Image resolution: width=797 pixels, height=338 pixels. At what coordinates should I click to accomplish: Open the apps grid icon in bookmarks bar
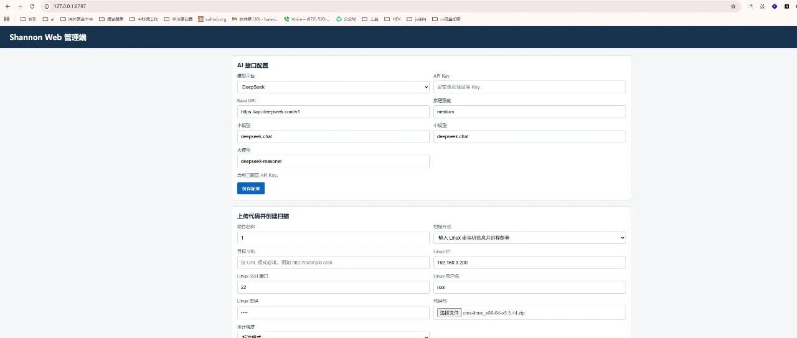coord(7,19)
